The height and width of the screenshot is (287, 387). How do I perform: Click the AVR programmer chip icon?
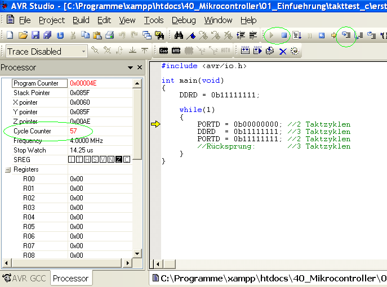176,51
